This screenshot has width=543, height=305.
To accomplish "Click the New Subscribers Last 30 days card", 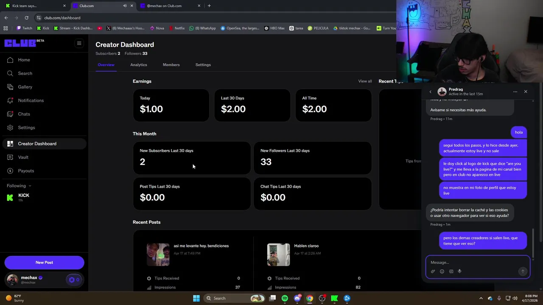I will 192,158.
